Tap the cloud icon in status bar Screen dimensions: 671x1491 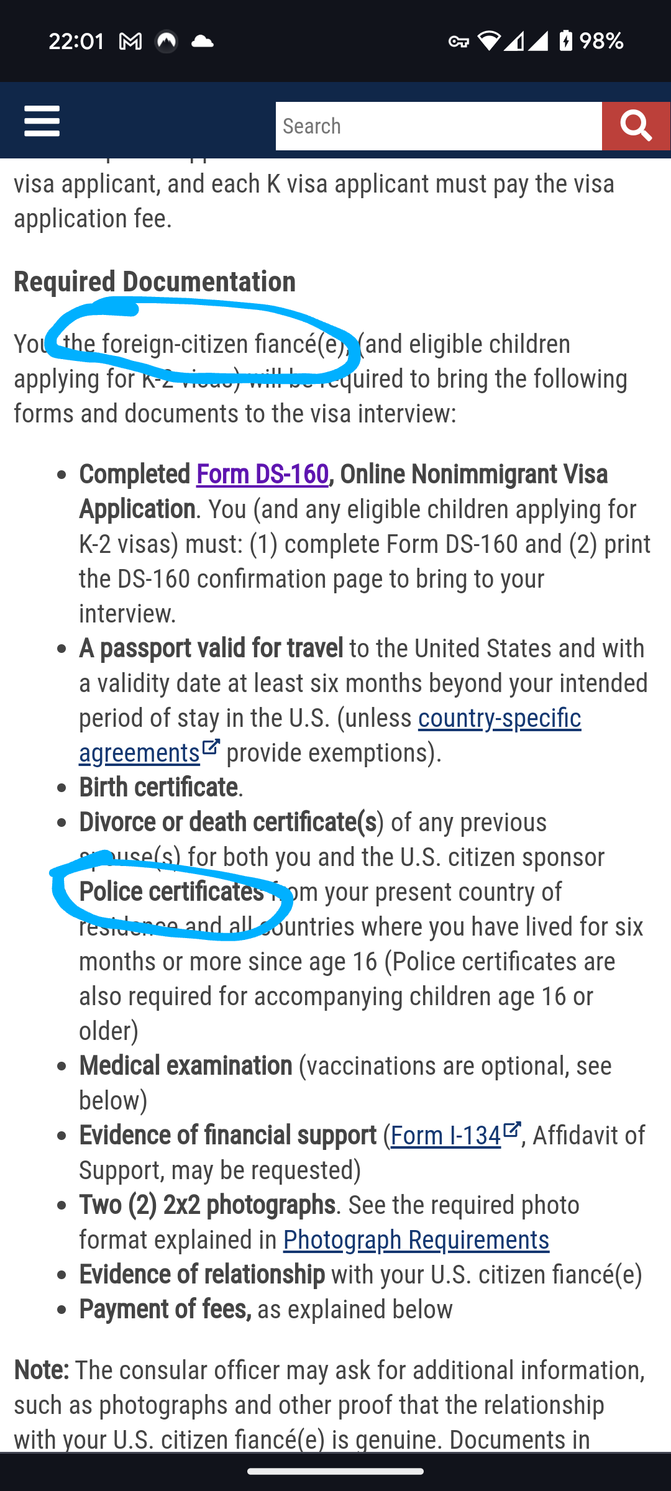[x=202, y=42]
